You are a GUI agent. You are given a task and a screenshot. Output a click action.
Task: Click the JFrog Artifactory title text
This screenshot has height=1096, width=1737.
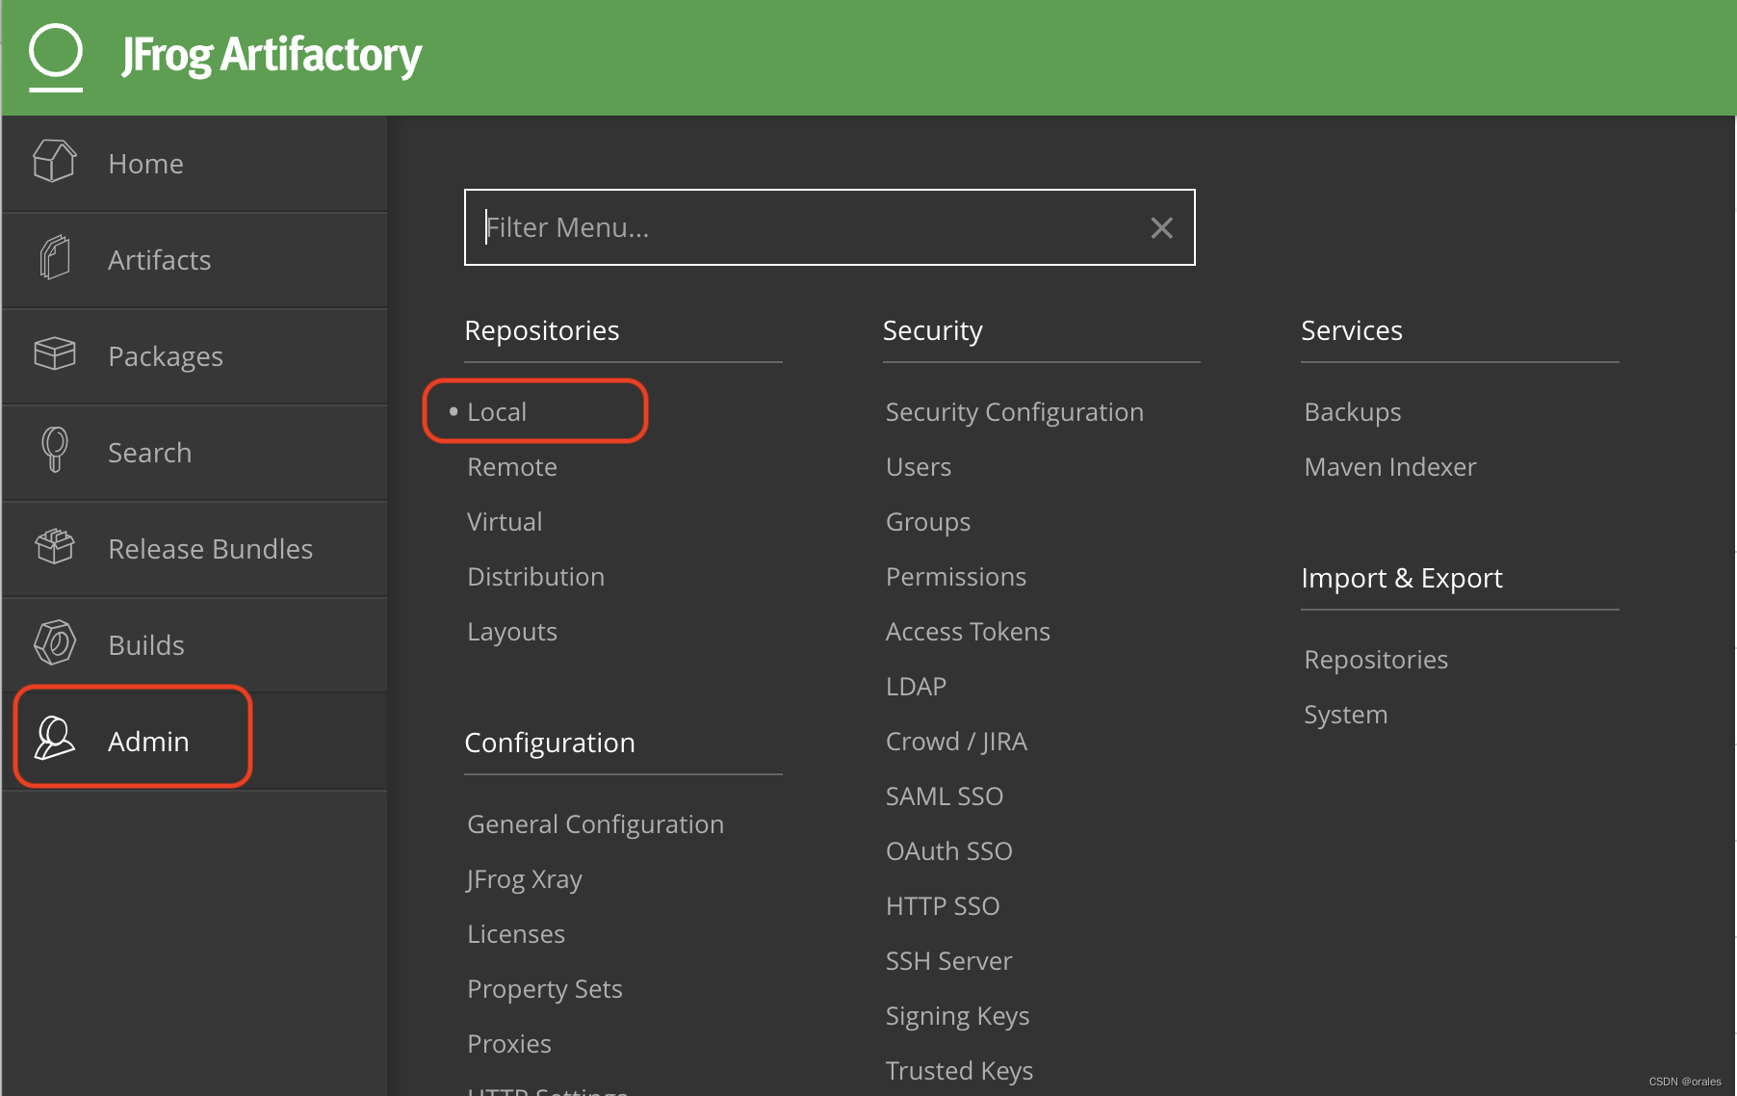tap(272, 55)
